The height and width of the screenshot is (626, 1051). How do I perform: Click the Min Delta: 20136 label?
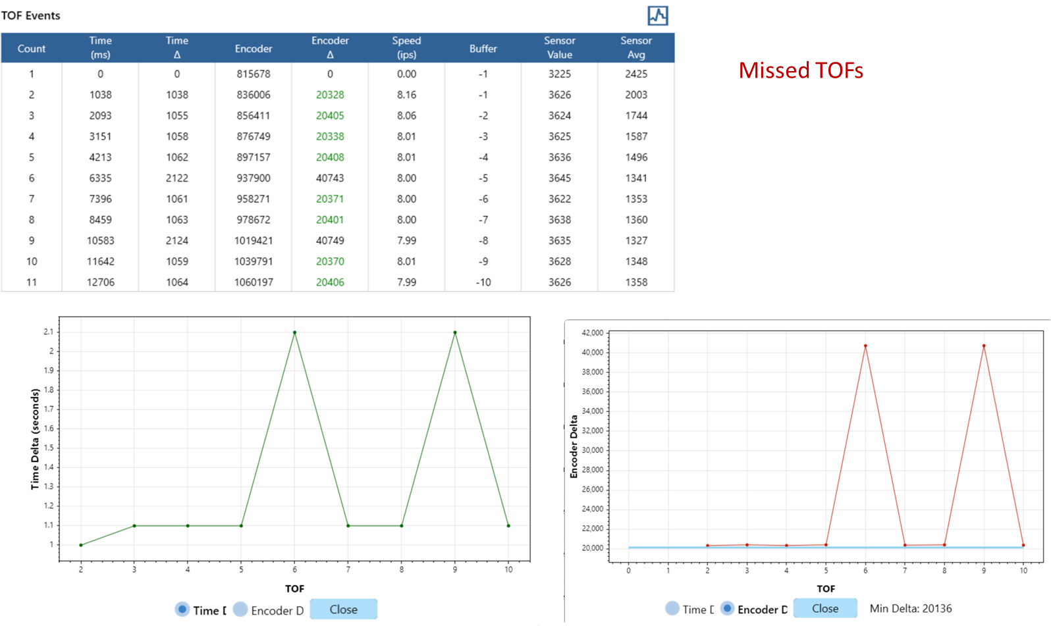(x=910, y=608)
